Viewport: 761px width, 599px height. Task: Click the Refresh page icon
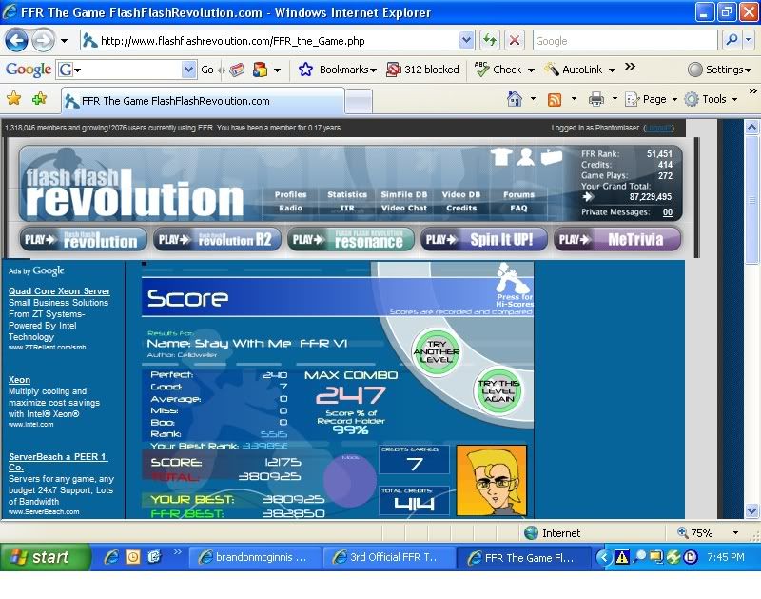(x=489, y=40)
